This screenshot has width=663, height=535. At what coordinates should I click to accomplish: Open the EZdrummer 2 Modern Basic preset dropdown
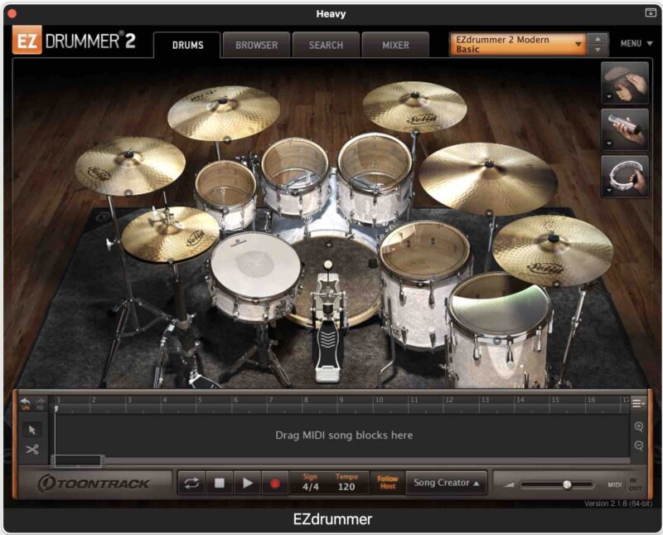pyautogui.click(x=518, y=45)
